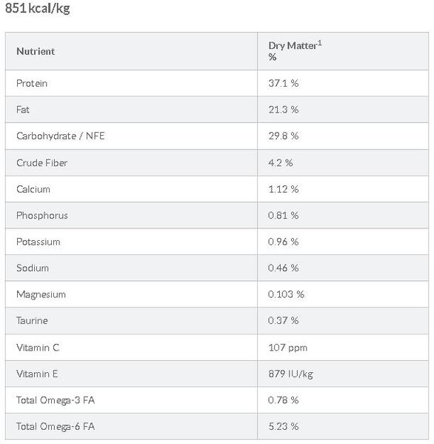Select the Potassium 0.96 % value
This screenshot has height=444, width=434.
tap(283, 242)
